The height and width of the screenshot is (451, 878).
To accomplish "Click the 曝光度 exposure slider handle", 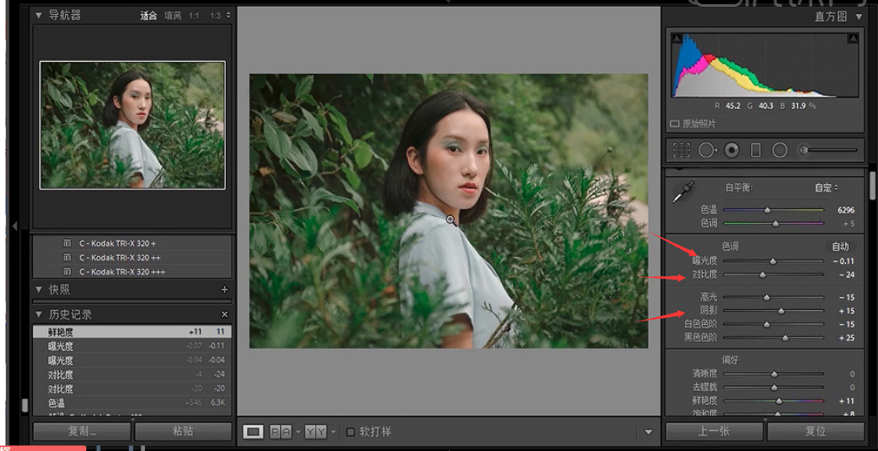I will pyautogui.click(x=772, y=262).
